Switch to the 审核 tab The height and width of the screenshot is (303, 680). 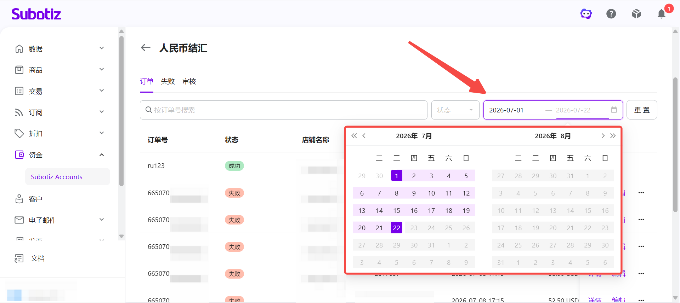pyautogui.click(x=189, y=81)
